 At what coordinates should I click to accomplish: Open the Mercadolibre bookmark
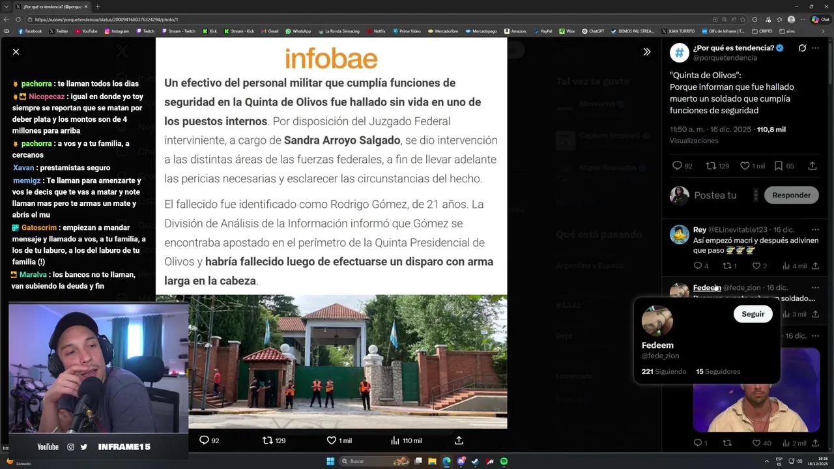pos(443,31)
